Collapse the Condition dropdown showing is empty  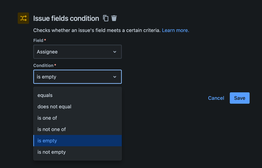click(x=78, y=77)
